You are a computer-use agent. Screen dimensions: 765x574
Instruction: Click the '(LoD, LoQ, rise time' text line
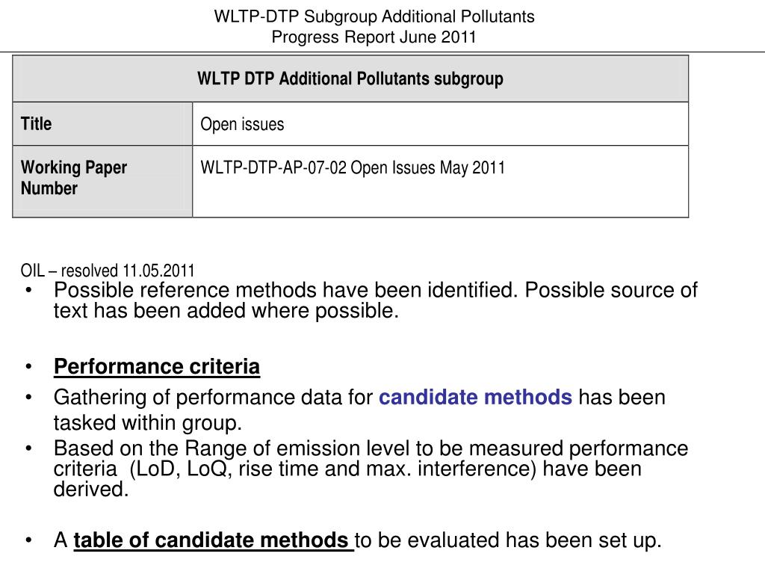coord(348,469)
